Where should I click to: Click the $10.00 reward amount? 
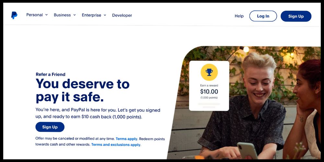point(209,92)
